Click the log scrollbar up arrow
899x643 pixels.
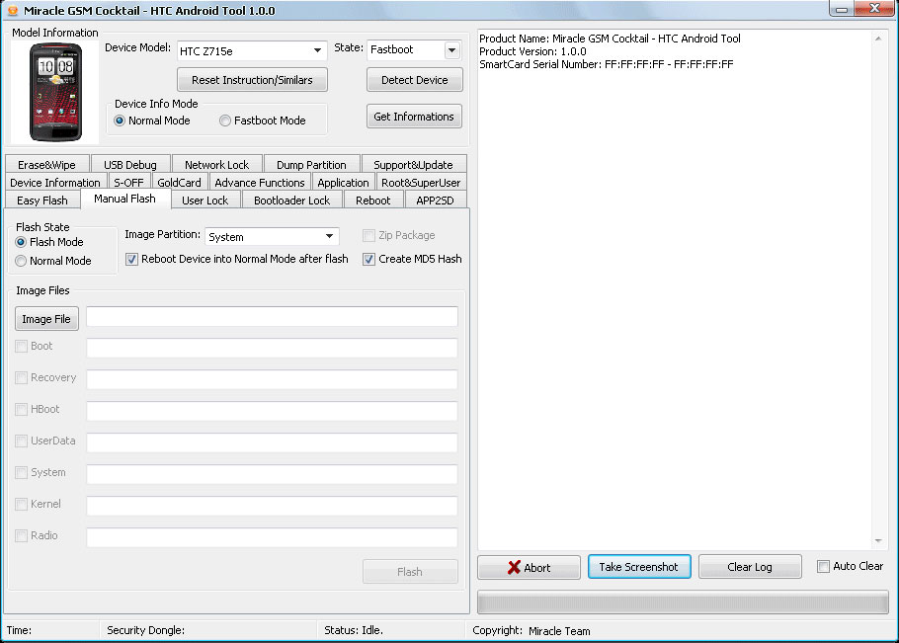tap(878, 39)
